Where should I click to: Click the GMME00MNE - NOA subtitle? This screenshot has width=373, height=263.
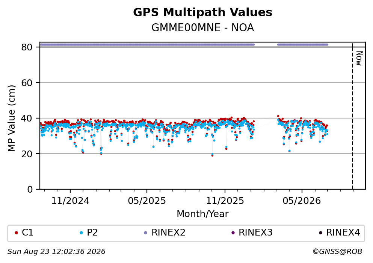pyautogui.click(x=202, y=28)
